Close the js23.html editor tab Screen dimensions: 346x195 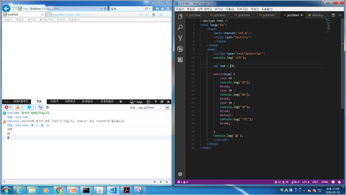click(x=302, y=15)
